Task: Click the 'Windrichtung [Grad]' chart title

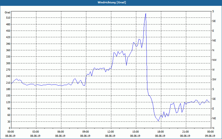Action: pos(112,3)
